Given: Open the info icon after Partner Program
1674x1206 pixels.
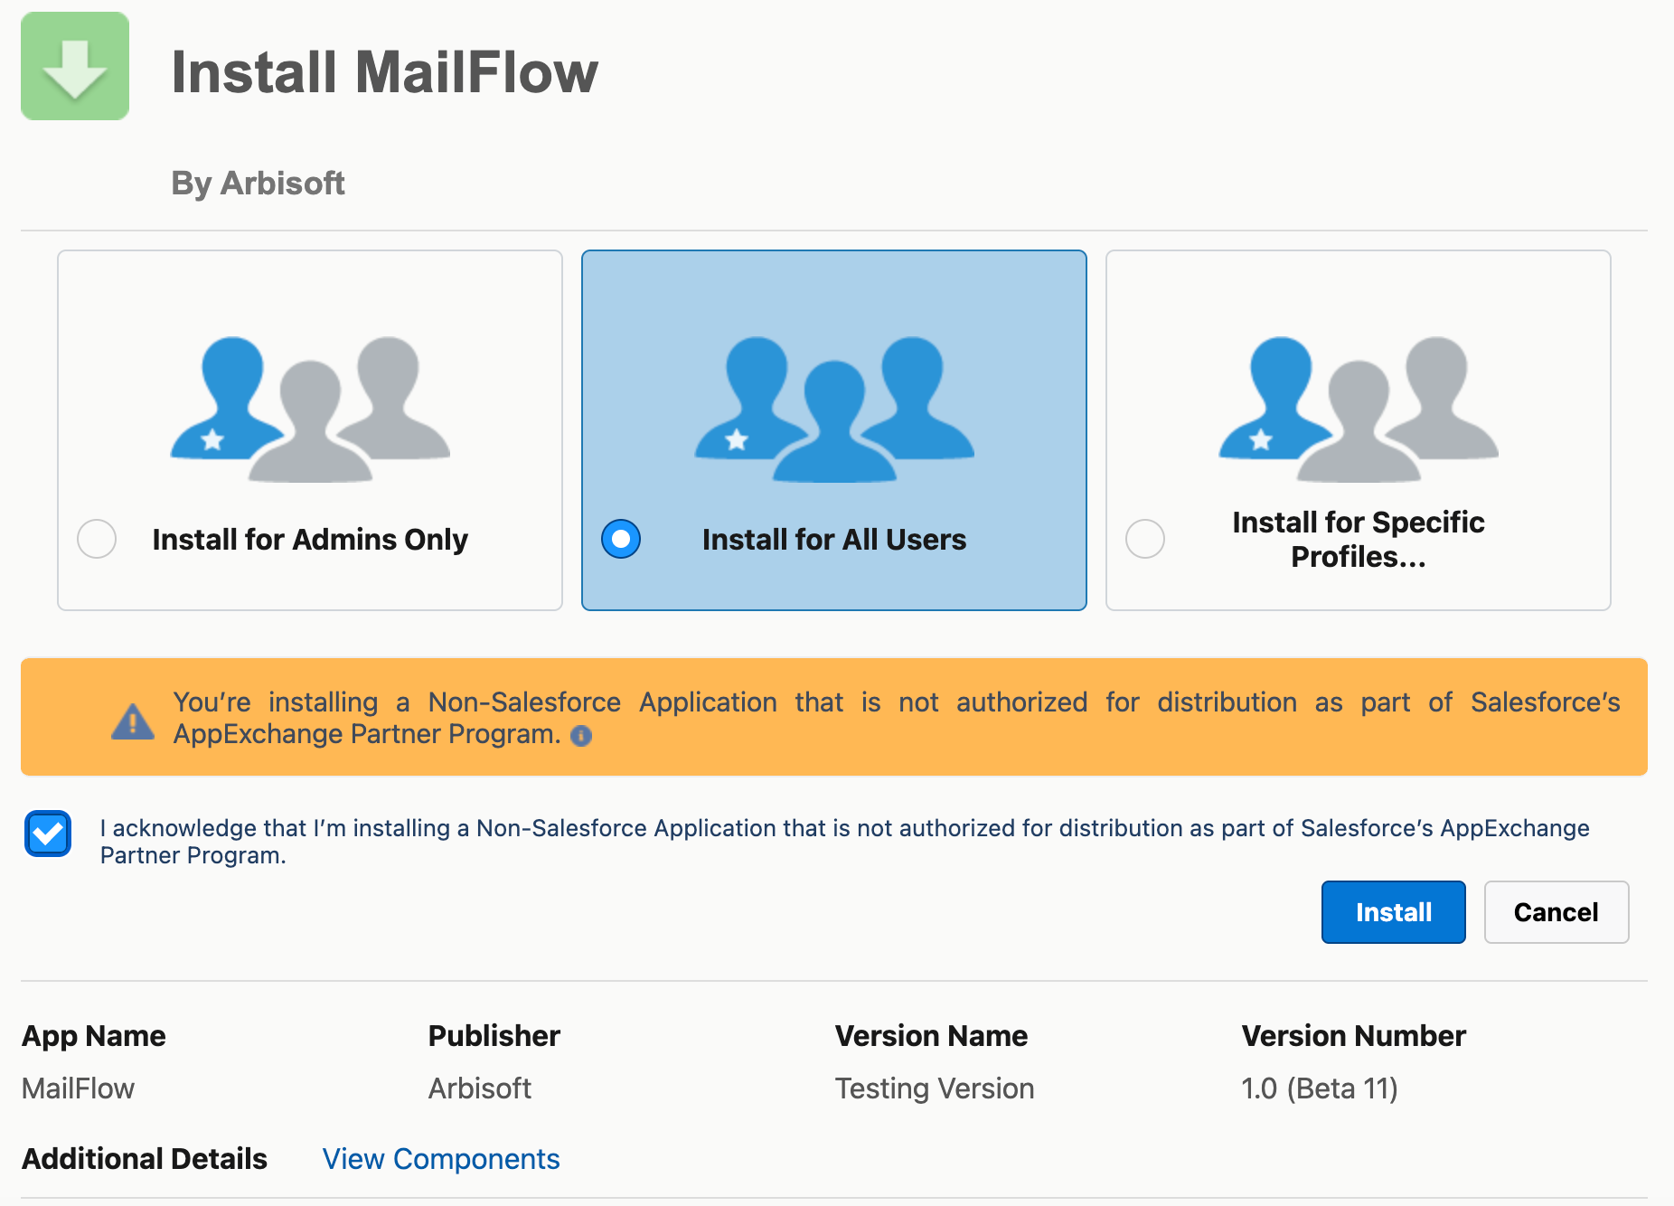Looking at the screenshot, I should pos(581,736).
